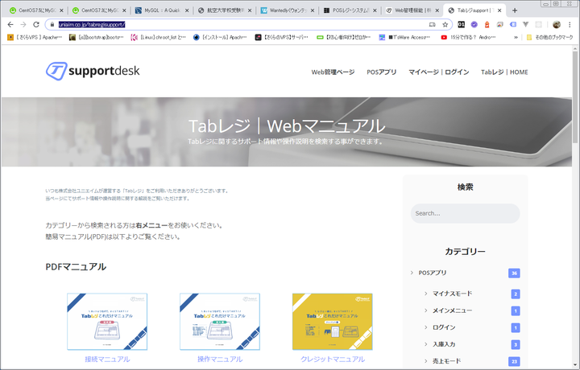
Task: Bookmark this page with the star icon
Action: coord(445,24)
